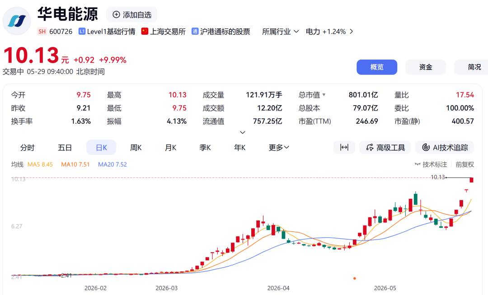Click the 量比 value 17.54
The image size is (488, 295).
point(465,95)
